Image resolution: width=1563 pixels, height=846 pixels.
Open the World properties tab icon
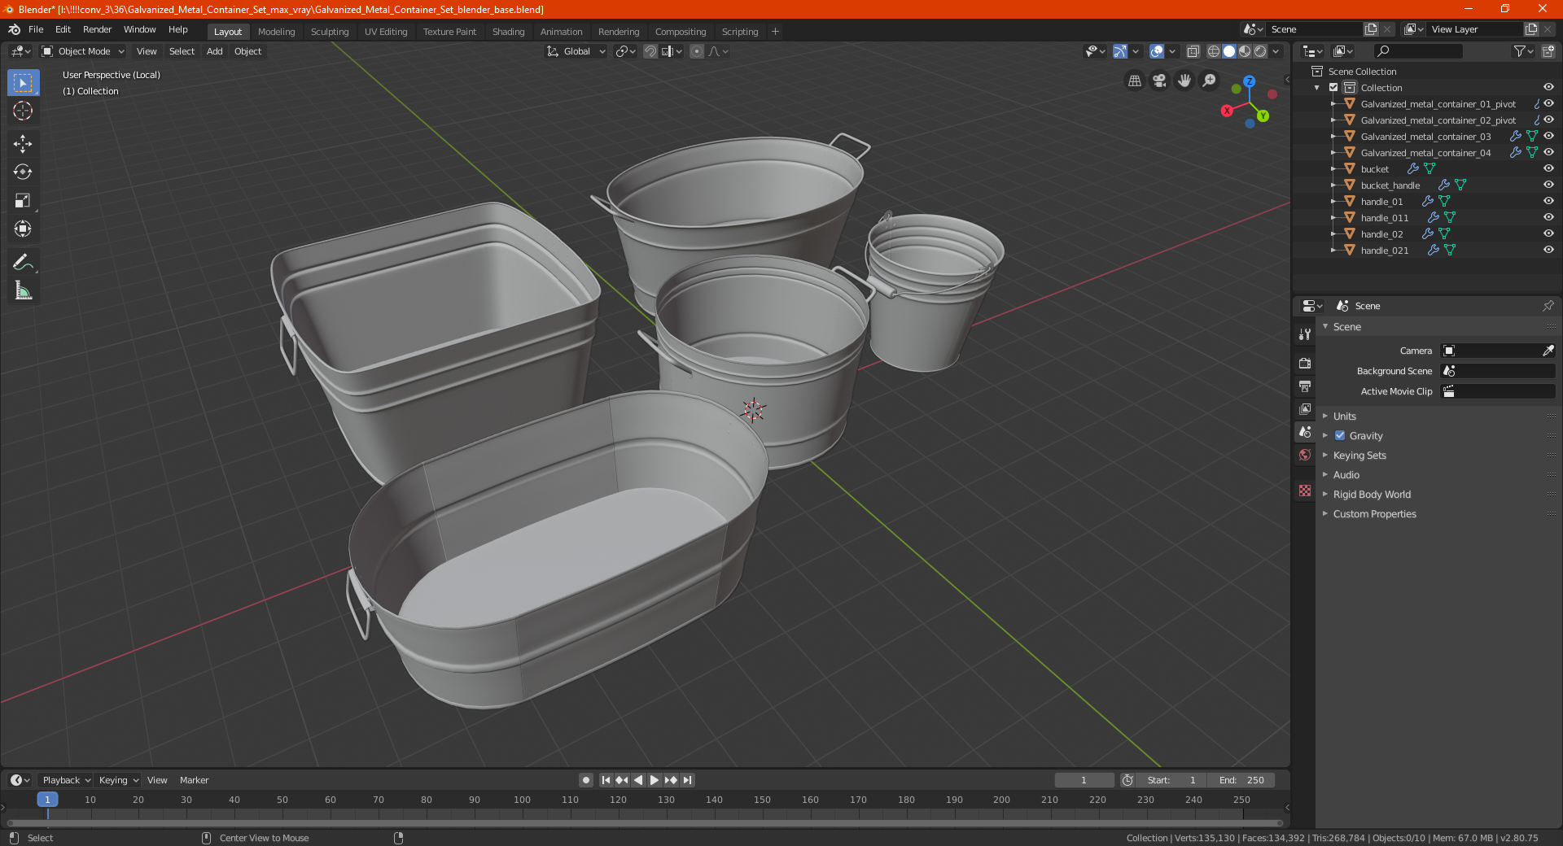click(1305, 455)
